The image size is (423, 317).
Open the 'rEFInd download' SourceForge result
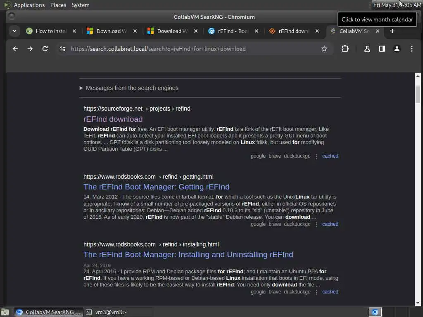pos(113,119)
